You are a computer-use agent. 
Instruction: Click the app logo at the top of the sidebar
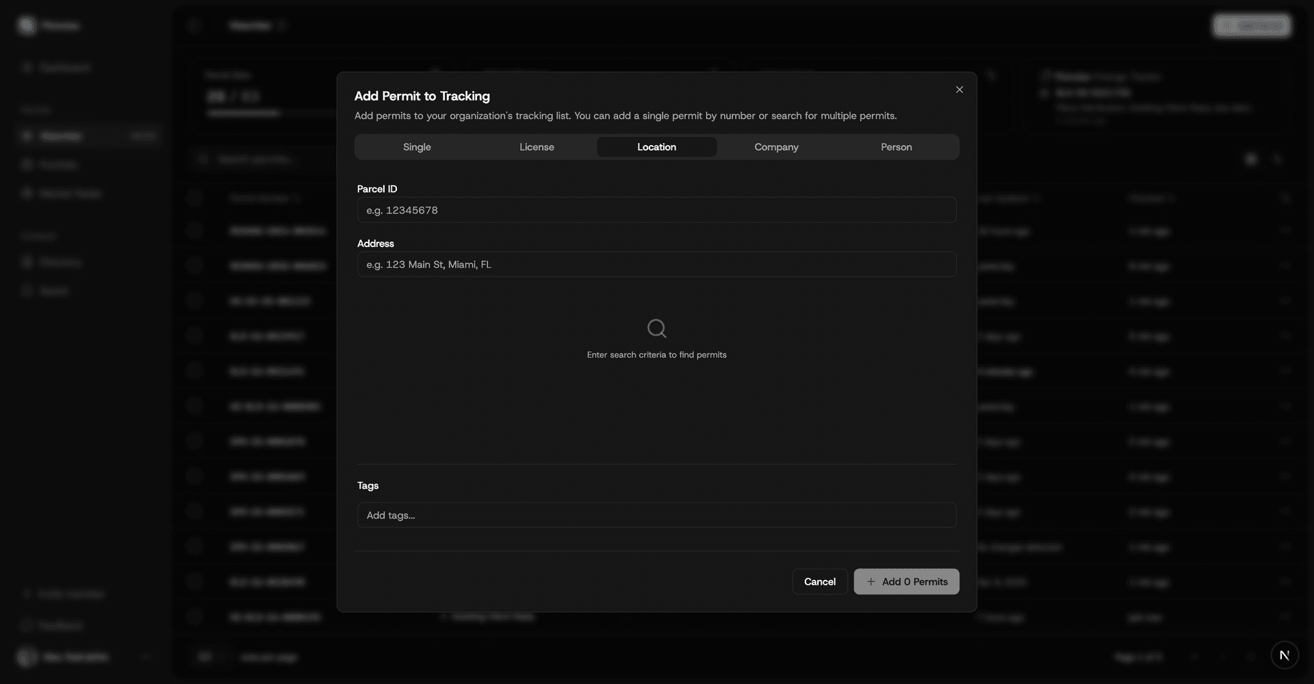pyautogui.click(x=27, y=25)
